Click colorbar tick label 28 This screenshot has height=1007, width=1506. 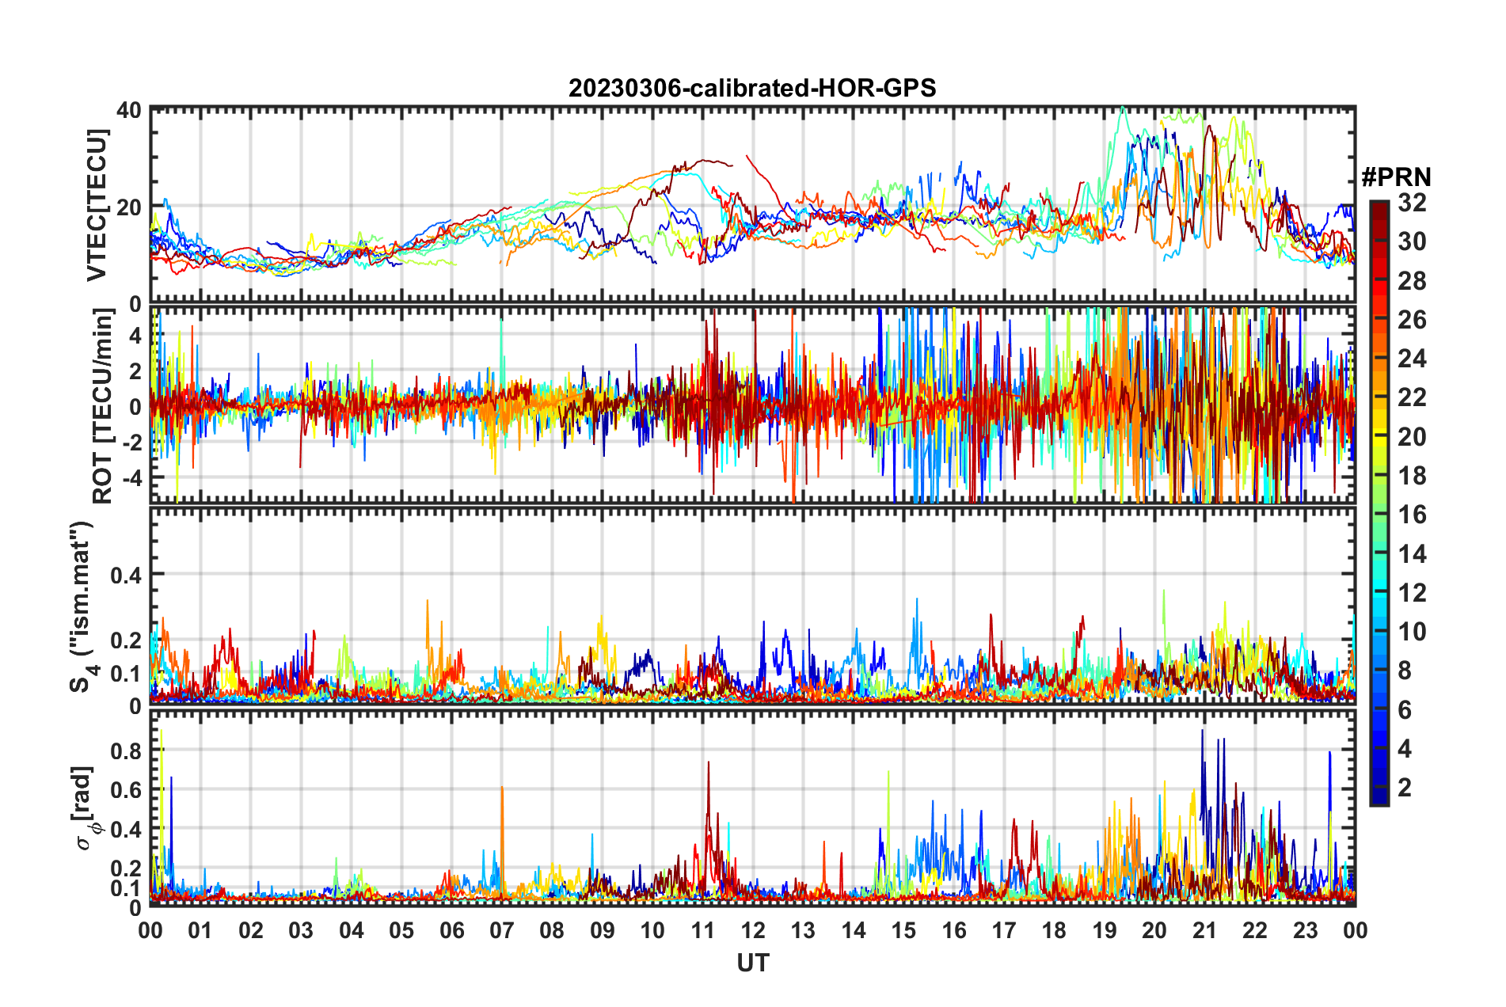tap(1412, 280)
